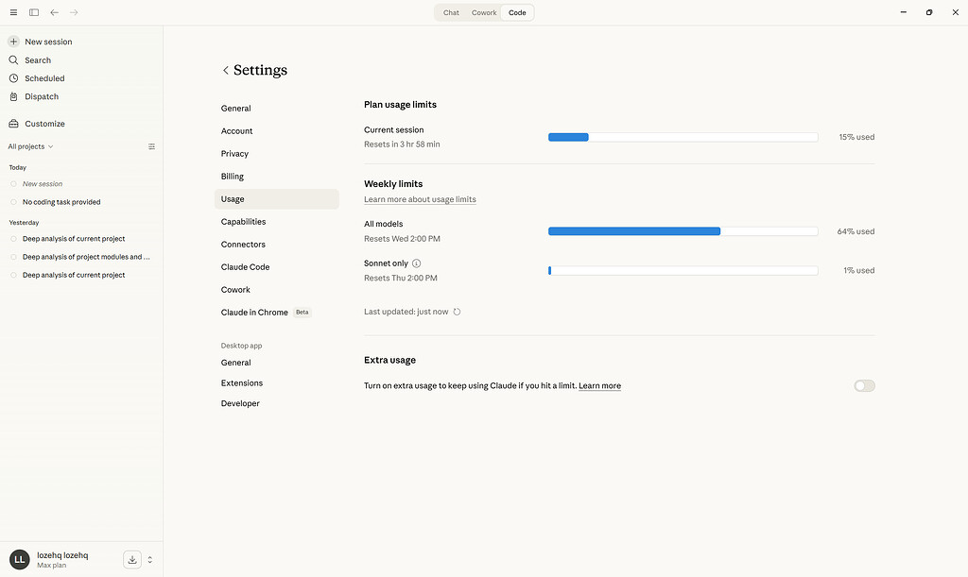Viewport: 968px width, 577px height.
Task: Click the All models usage progress bar
Action: tap(683, 231)
